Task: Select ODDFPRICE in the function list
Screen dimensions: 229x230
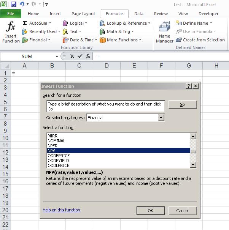Action: [x=118, y=156]
